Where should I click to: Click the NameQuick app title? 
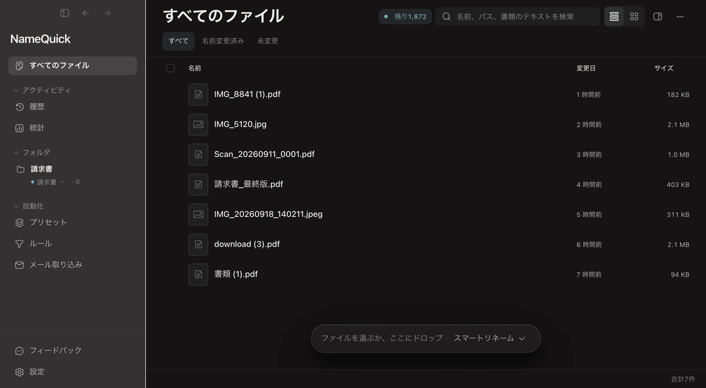40,39
